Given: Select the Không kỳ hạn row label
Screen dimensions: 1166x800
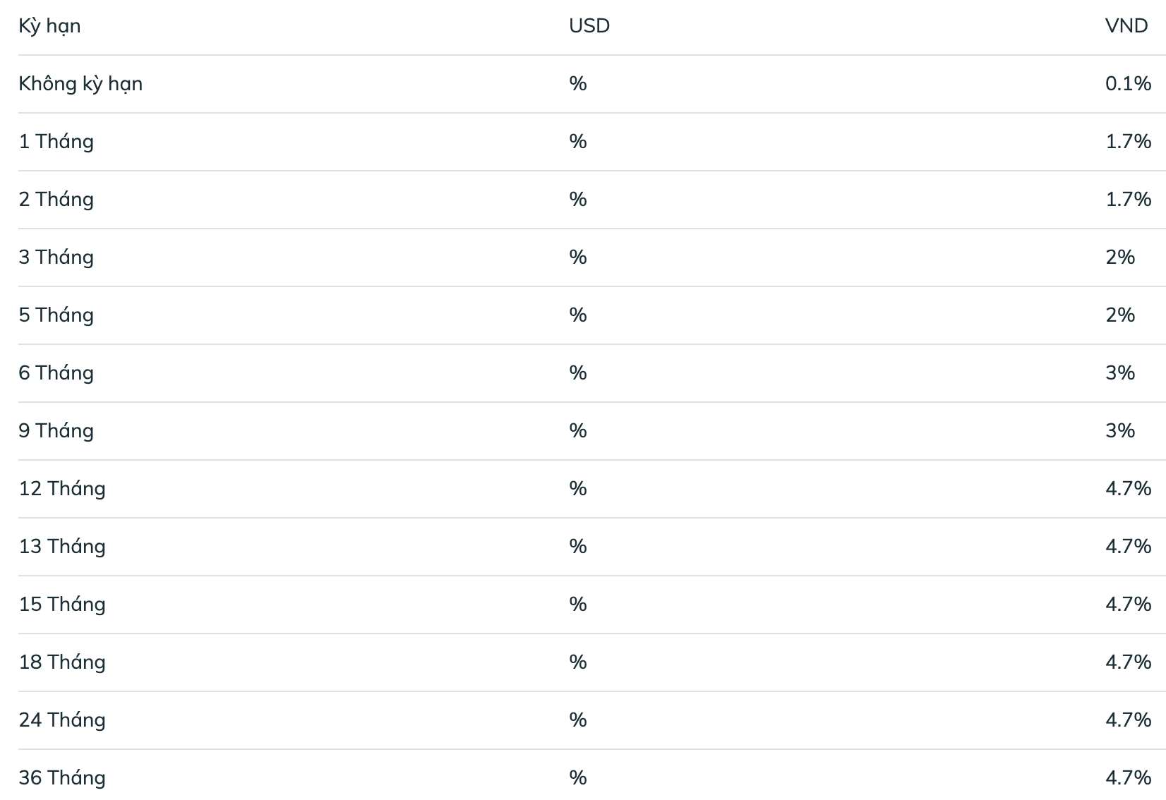Looking at the screenshot, I should 80,84.
